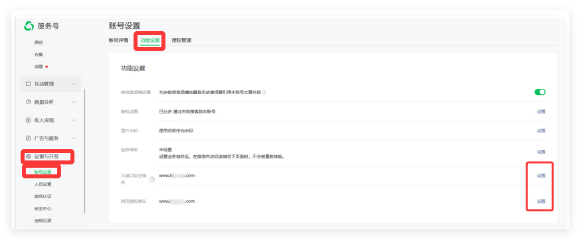Click the 设置与开发 gear icon

[x=28, y=156]
